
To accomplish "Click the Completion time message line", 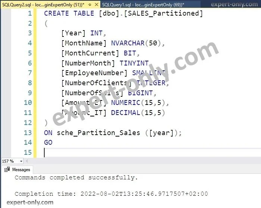I will (x=111, y=194).
